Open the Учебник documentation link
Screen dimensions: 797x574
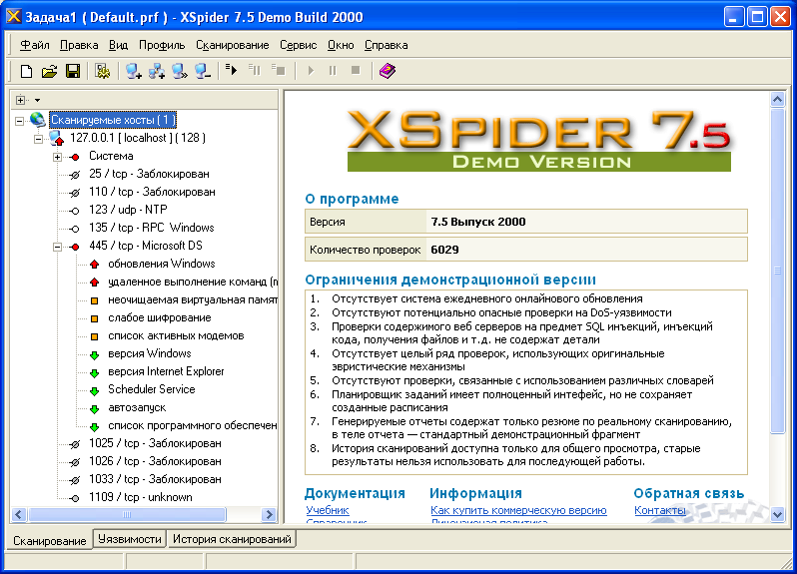point(328,510)
